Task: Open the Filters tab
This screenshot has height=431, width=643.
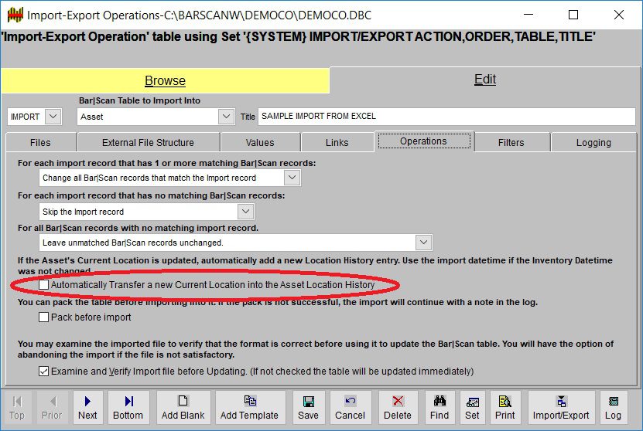Action: click(511, 142)
